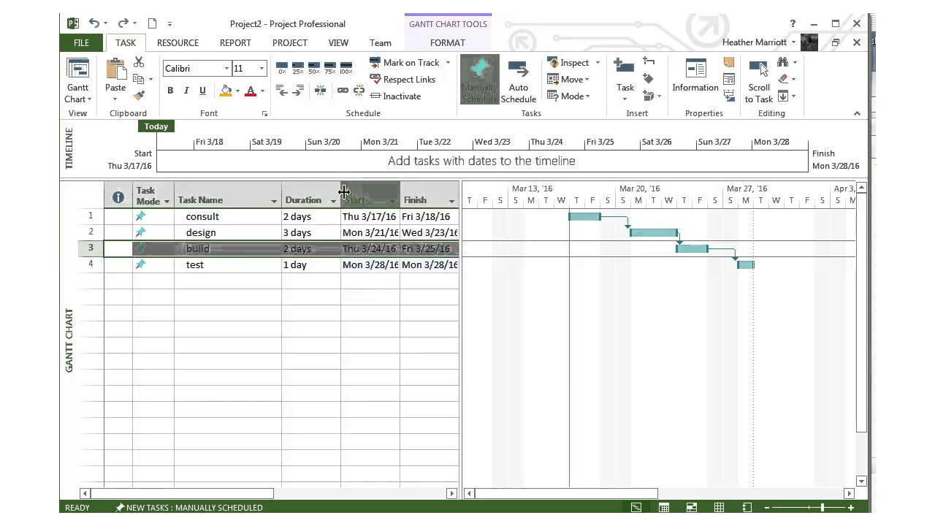The width and height of the screenshot is (935, 526).
Task: Toggle Respect Links
Action: (x=402, y=79)
